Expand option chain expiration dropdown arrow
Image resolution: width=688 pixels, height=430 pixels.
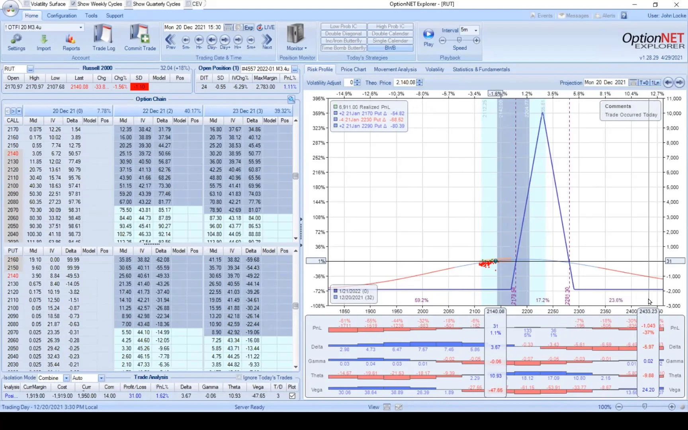tap(19, 111)
